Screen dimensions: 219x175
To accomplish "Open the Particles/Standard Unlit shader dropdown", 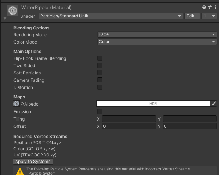I will point(111,16).
